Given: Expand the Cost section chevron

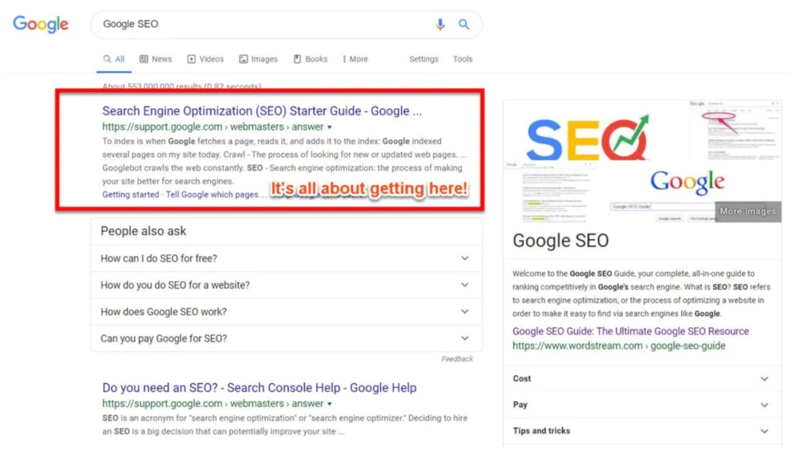Looking at the screenshot, I should click(764, 379).
